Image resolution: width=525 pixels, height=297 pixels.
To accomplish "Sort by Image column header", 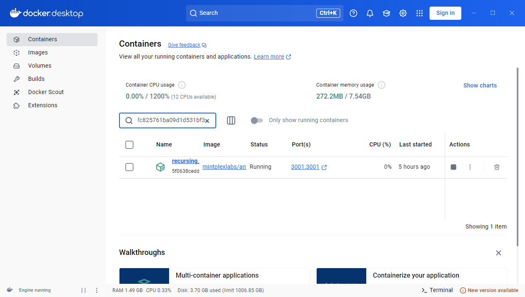I will (212, 145).
